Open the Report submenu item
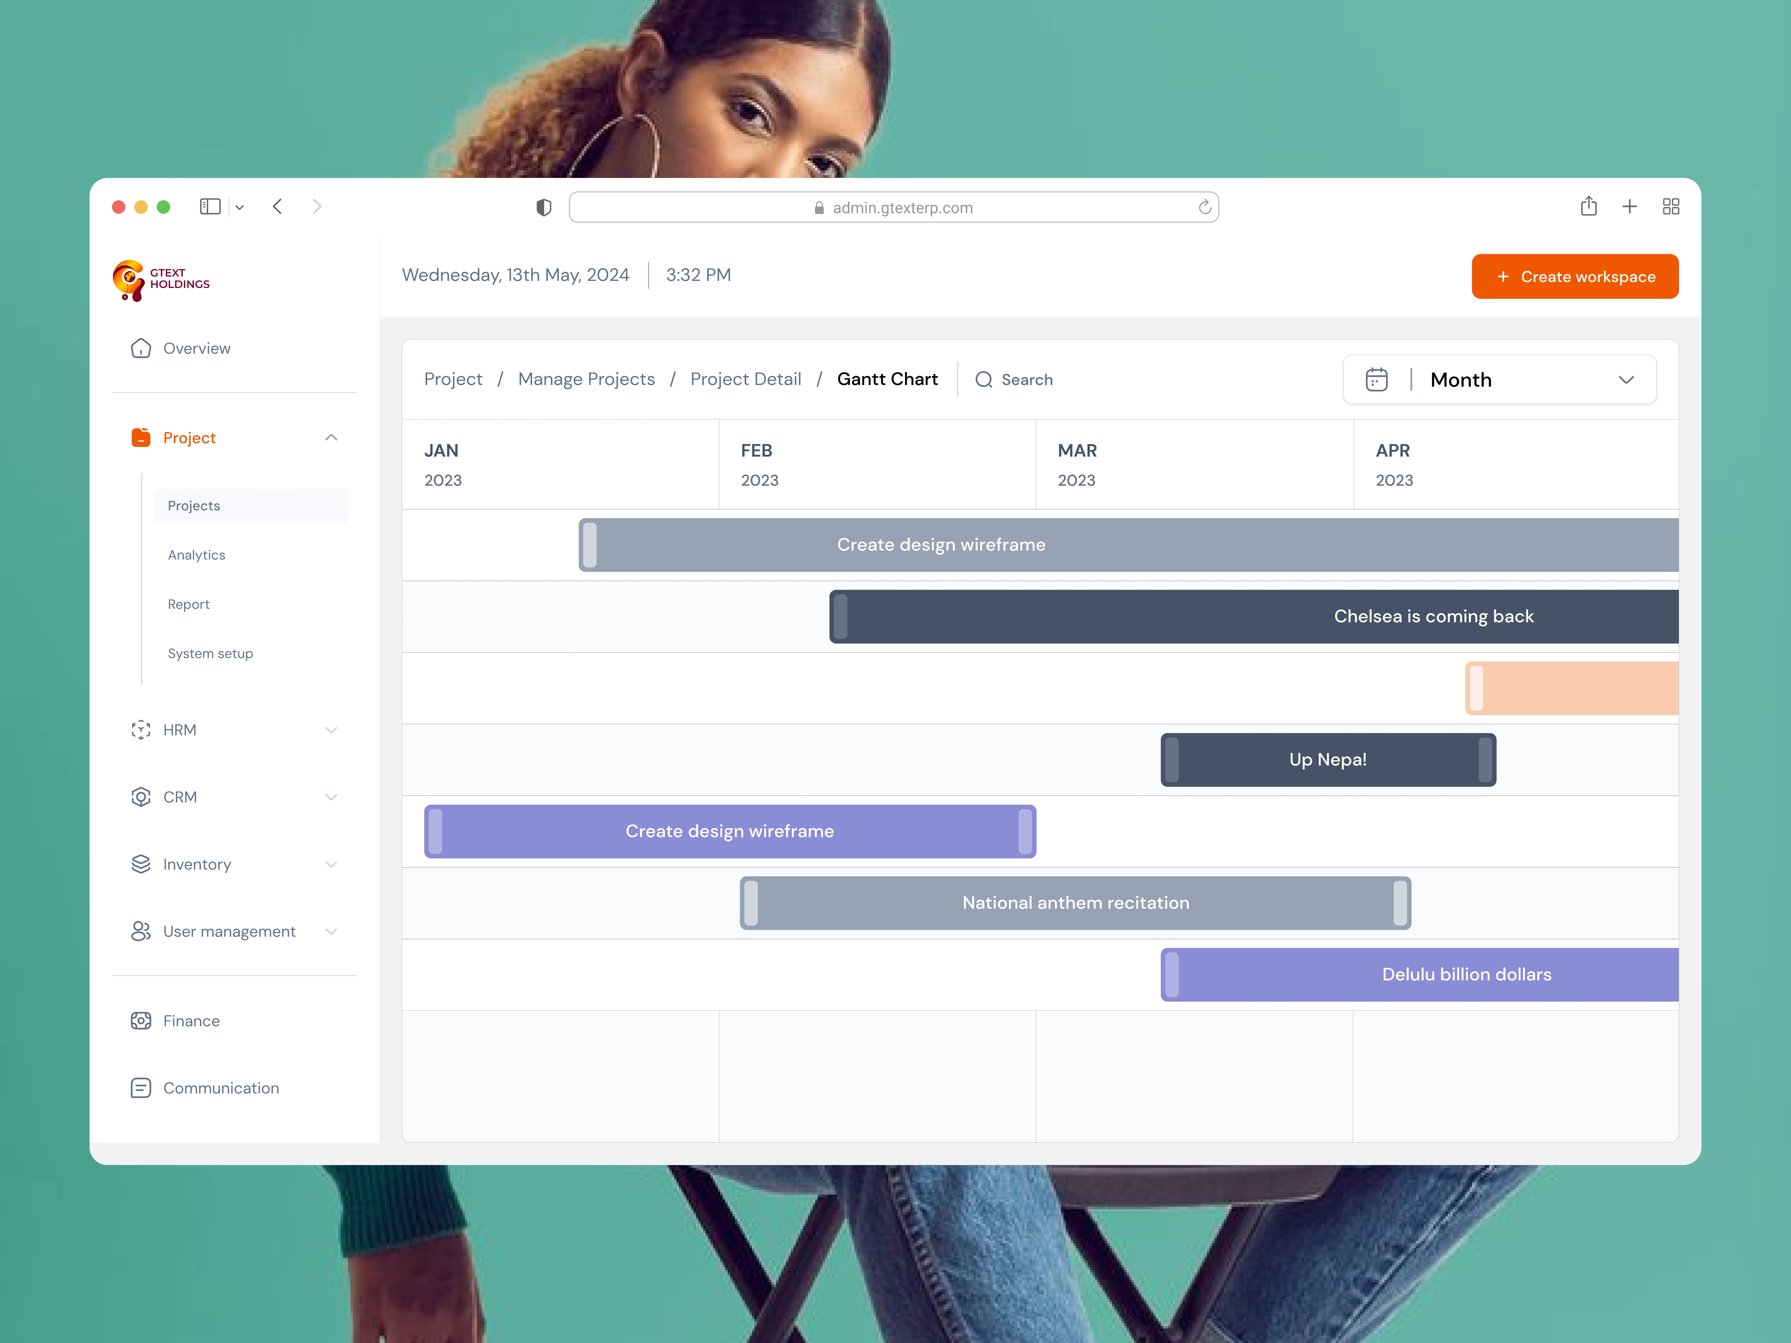 tap(189, 605)
